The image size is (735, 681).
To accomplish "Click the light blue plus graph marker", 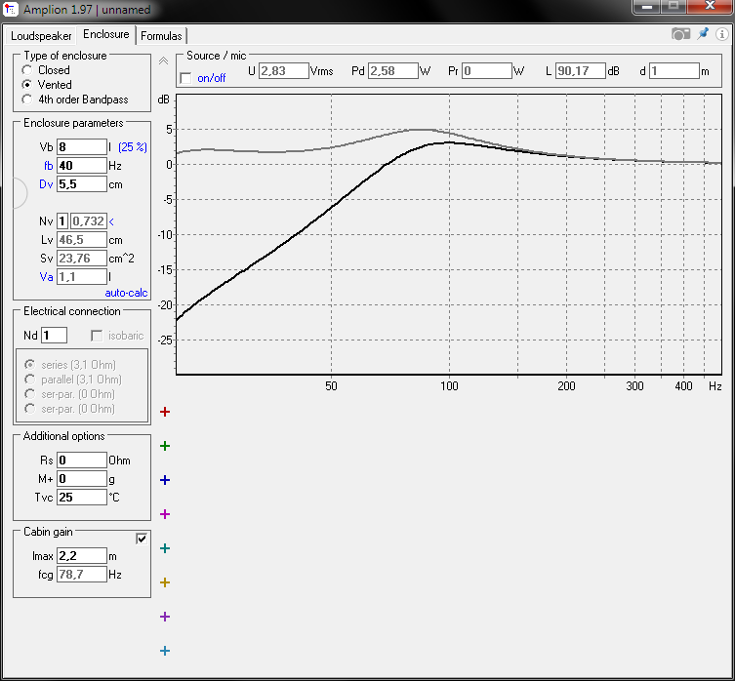I will (x=165, y=651).
